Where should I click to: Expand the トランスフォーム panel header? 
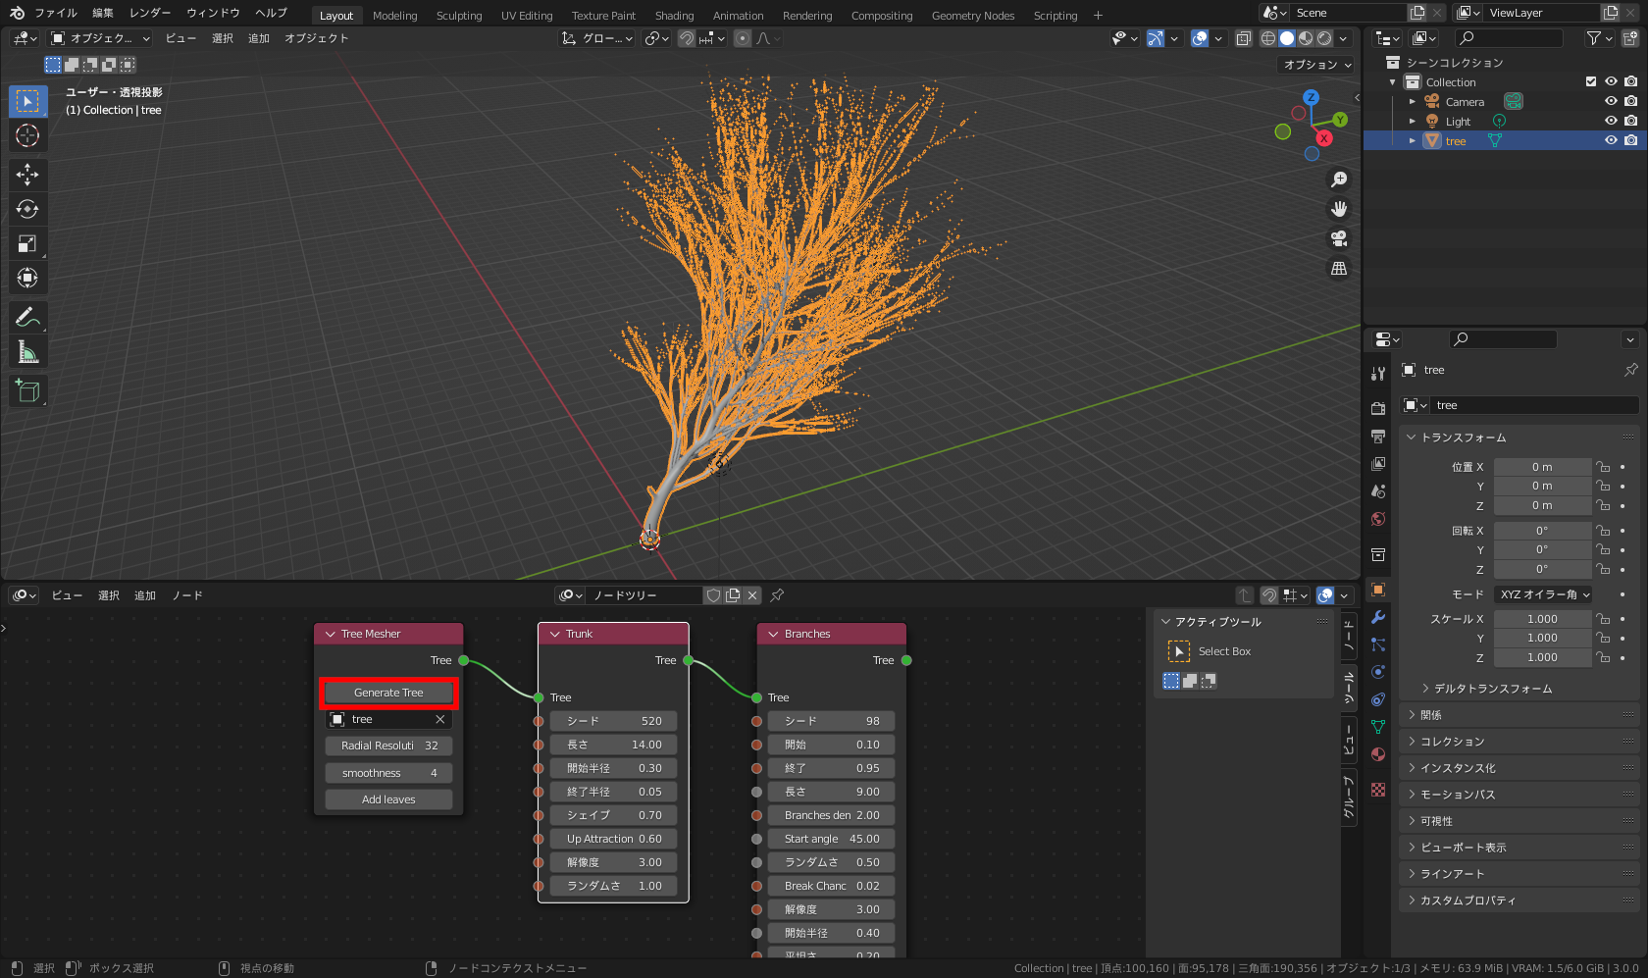[x=1461, y=437]
